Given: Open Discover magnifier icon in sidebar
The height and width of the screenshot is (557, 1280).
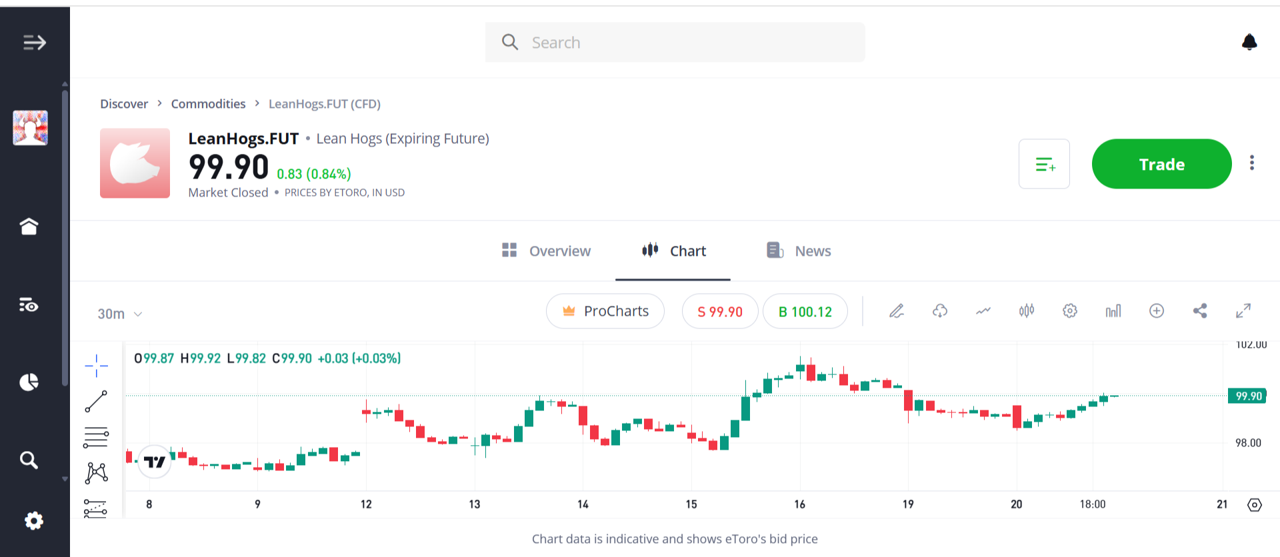Looking at the screenshot, I should [x=29, y=460].
